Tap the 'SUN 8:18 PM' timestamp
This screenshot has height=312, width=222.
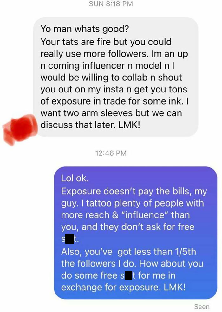click(111, 4)
